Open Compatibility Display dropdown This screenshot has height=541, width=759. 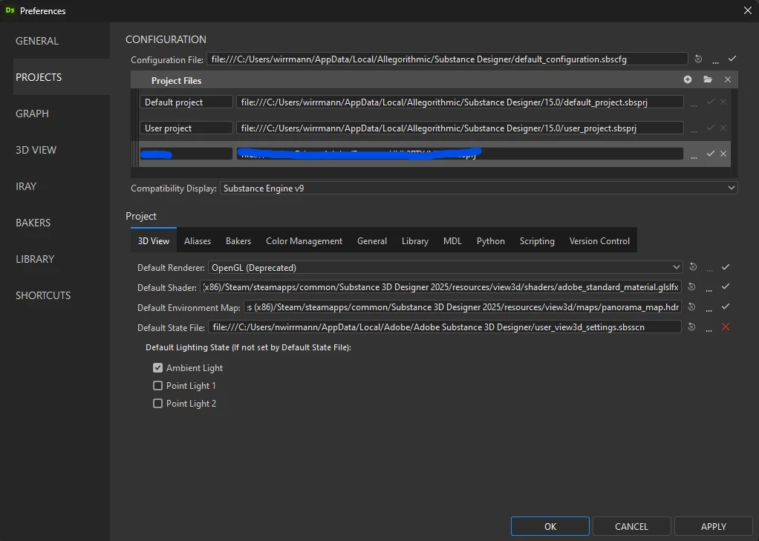point(479,188)
